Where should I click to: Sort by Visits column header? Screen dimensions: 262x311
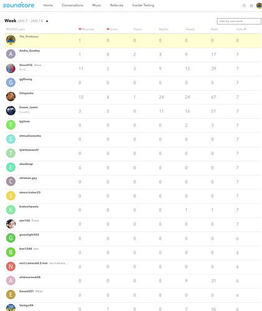point(241,29)
